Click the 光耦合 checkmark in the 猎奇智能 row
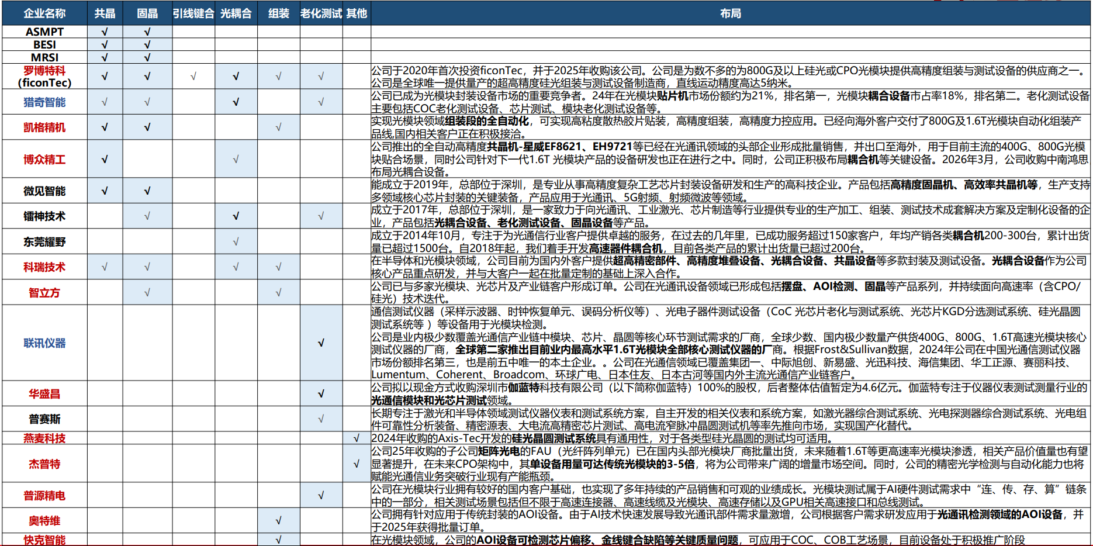Viewport: 1093px width, 546px height. [x=236, y=102]
